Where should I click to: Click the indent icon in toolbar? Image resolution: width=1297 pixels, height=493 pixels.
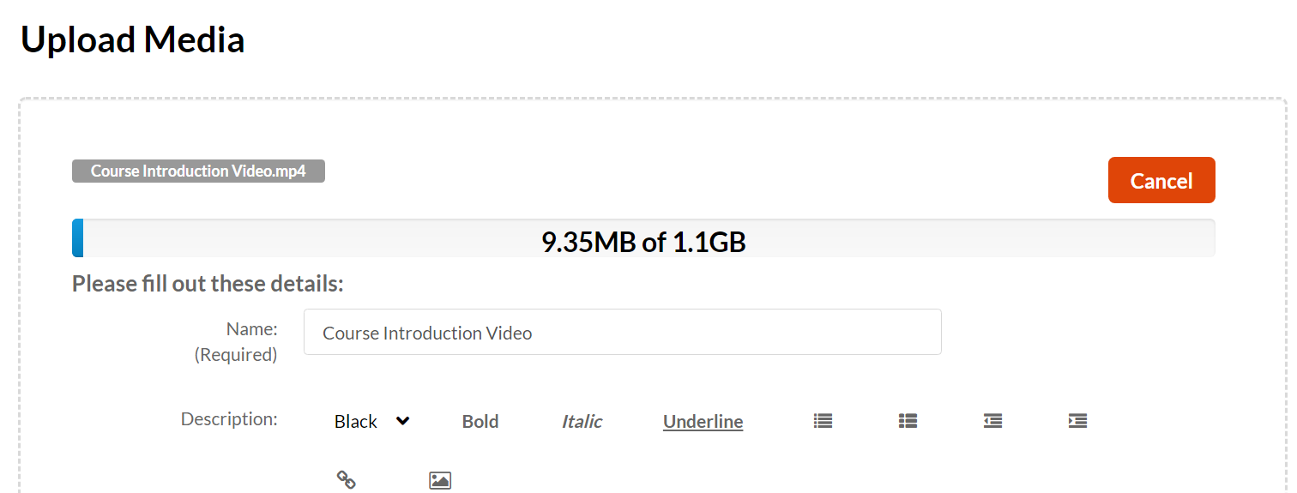[1077, 421]
